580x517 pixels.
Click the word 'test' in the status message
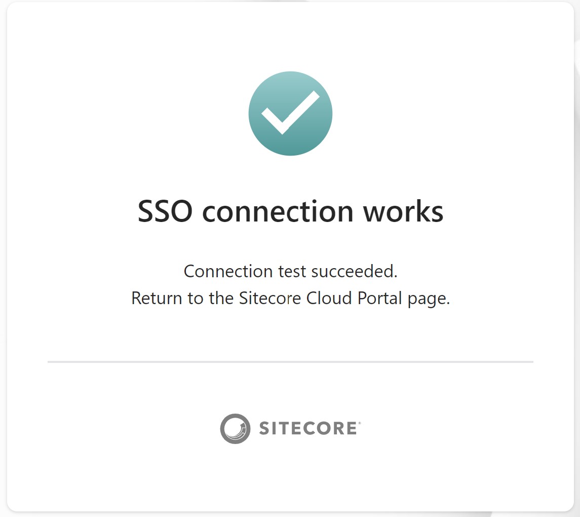point(292,272)
